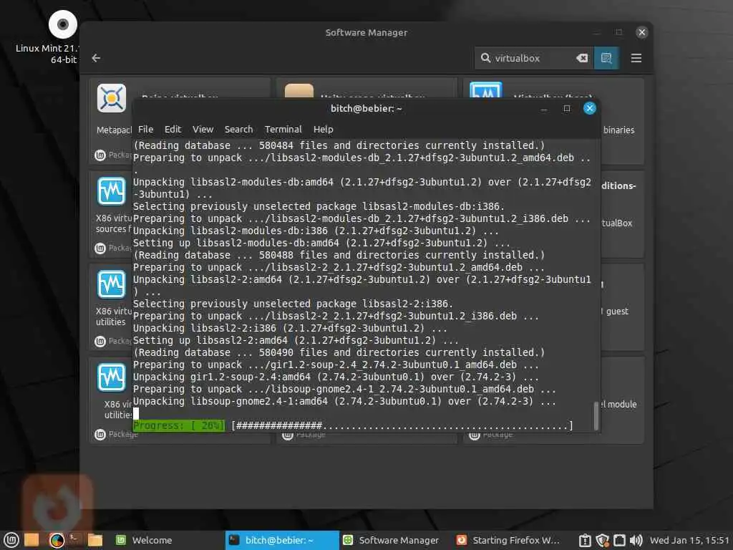Viewport: 733px width, 550px height.
Task: Click 'Preparing to unpack .../gir1.2-soup' terminal line
Action: click(x=336, y=365)
